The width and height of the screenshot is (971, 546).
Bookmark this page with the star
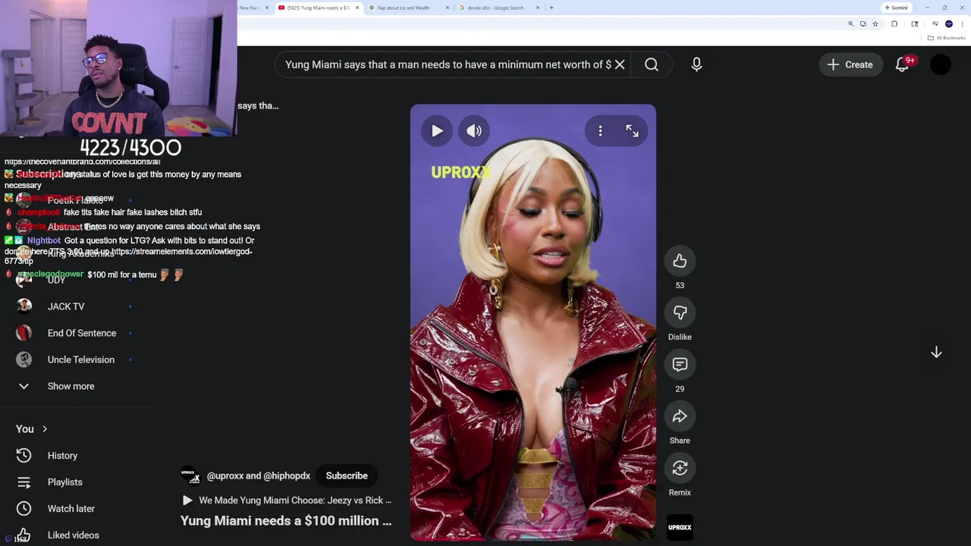coord(875,24)
